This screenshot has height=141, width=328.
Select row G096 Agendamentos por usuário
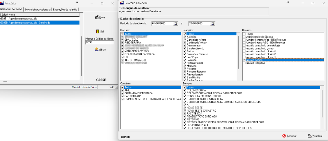pyautogui.click(x=40, y=19)
